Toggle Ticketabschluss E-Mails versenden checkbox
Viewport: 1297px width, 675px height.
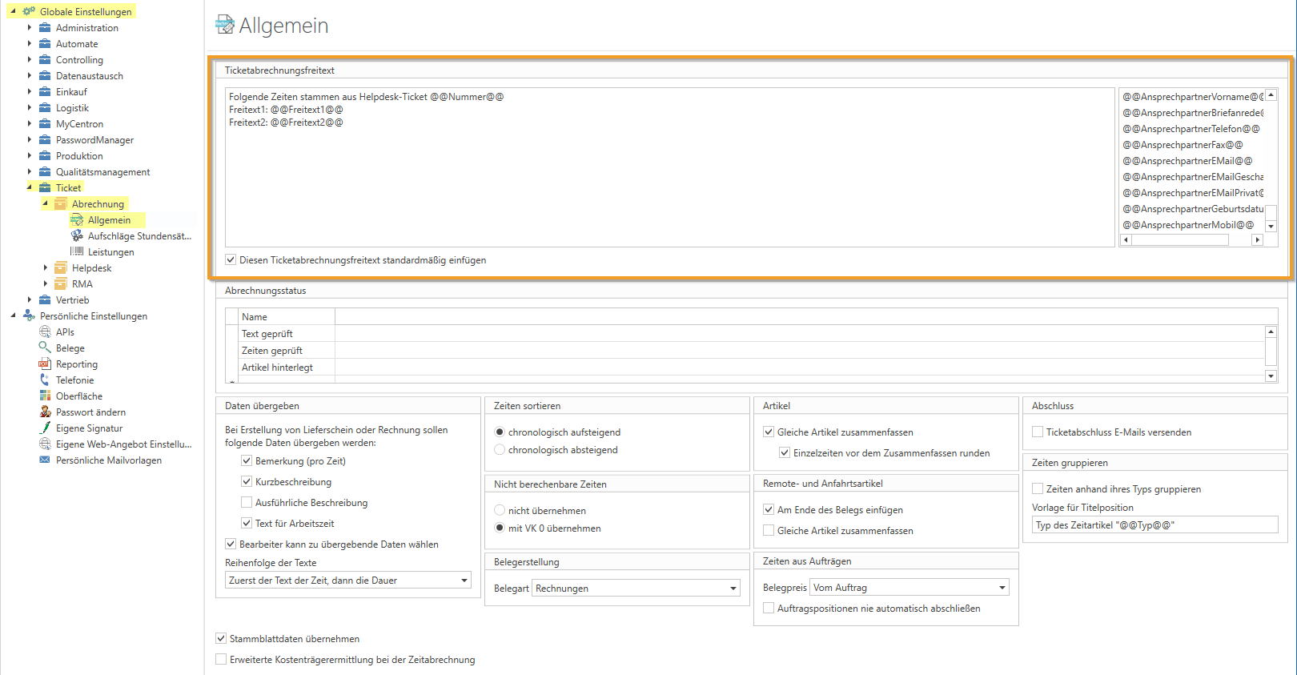1038,432
